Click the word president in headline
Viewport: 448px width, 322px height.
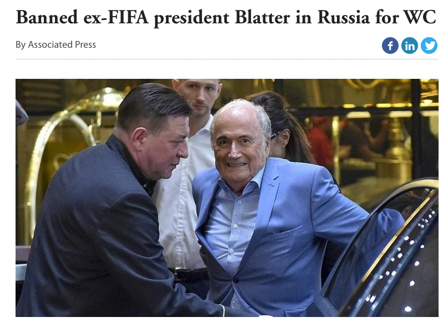point(192,18)
